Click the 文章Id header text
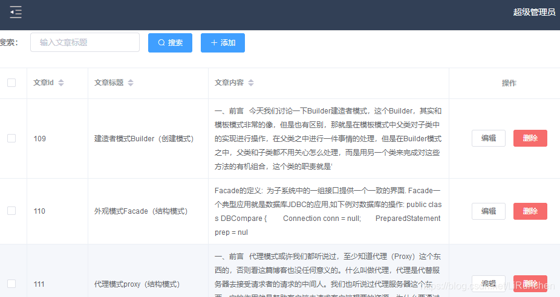 click(x=44, y=83)
